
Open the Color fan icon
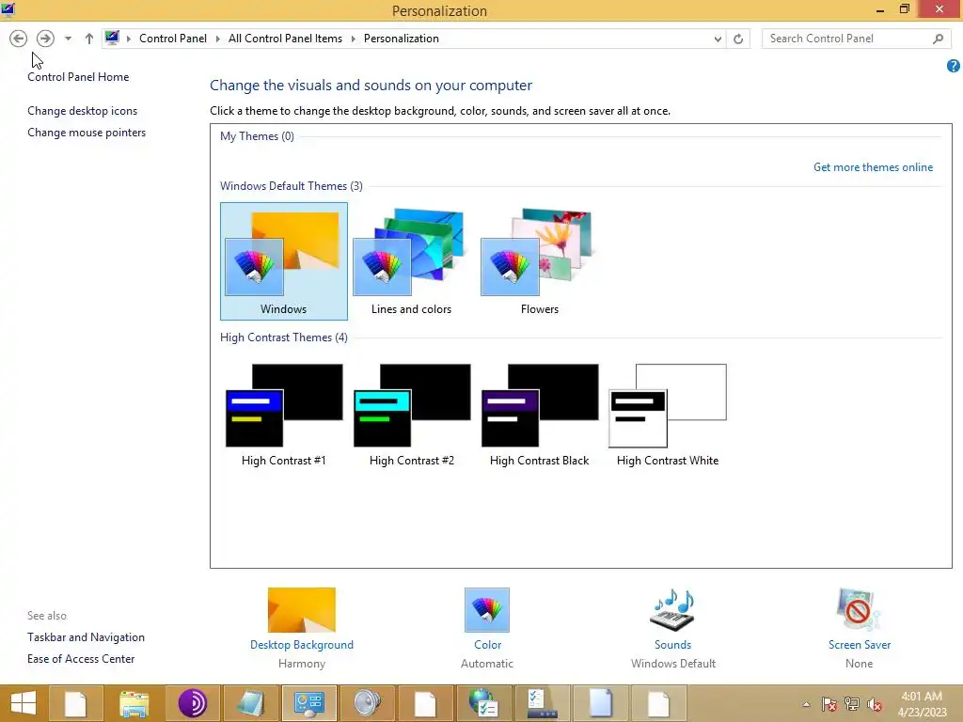(x=487, y=609)
